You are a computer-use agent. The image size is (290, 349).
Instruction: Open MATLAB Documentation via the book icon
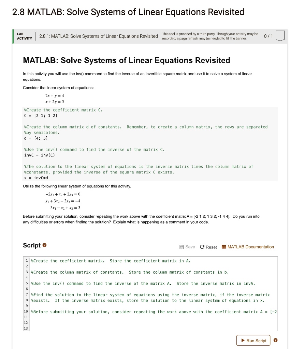click(225, 246)
